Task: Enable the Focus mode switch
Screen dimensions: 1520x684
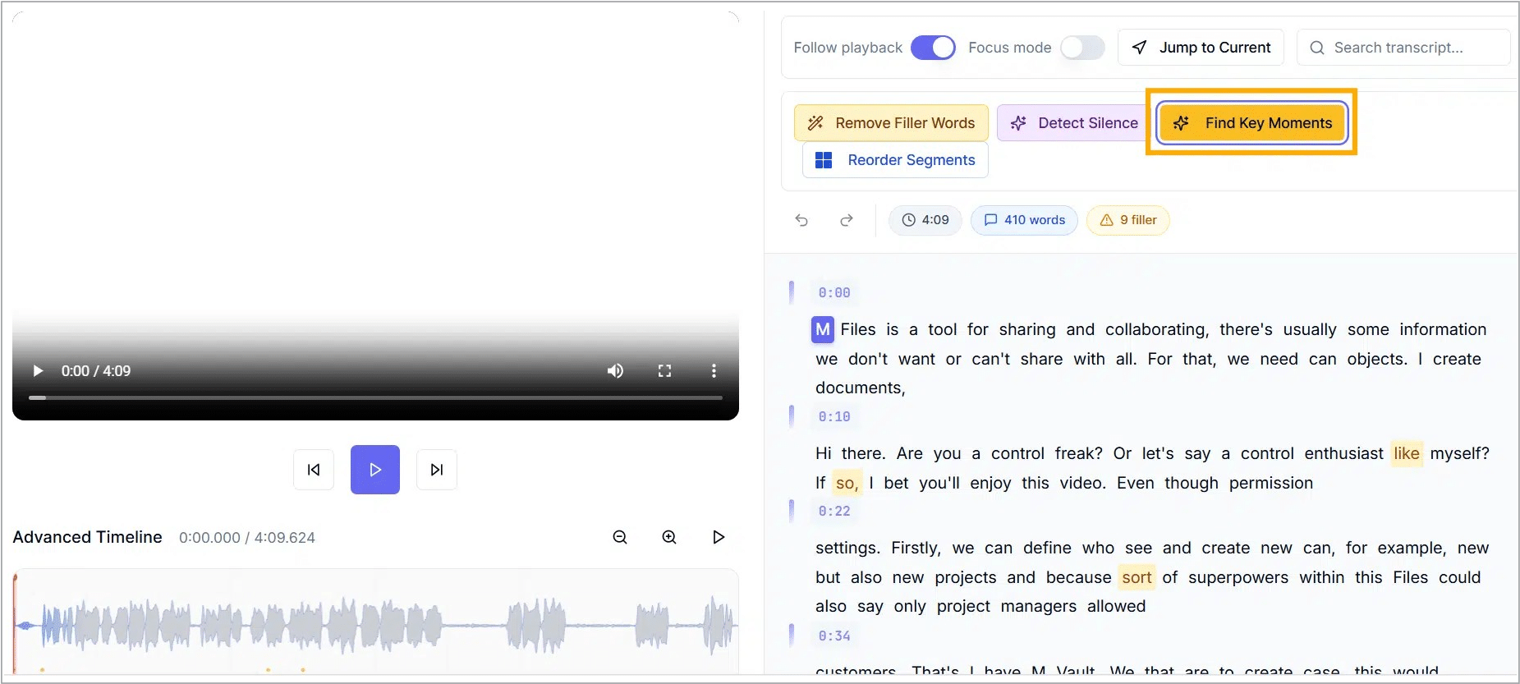Action: point(1082,48)
